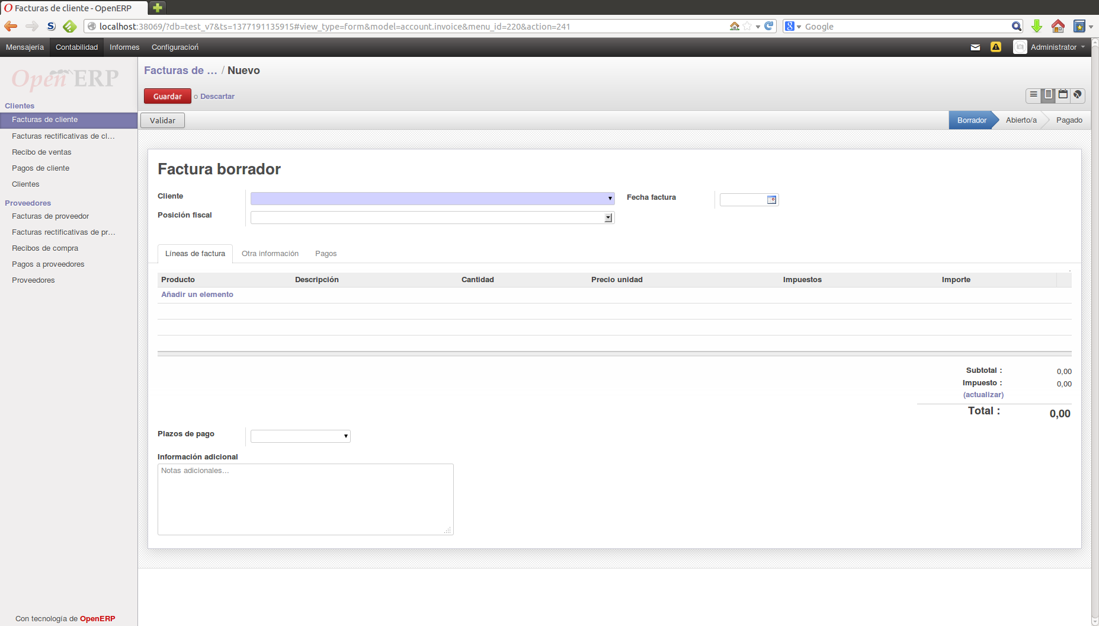Switch to the Otra información tab
The image size is (1099, 626).
(270, 254)
